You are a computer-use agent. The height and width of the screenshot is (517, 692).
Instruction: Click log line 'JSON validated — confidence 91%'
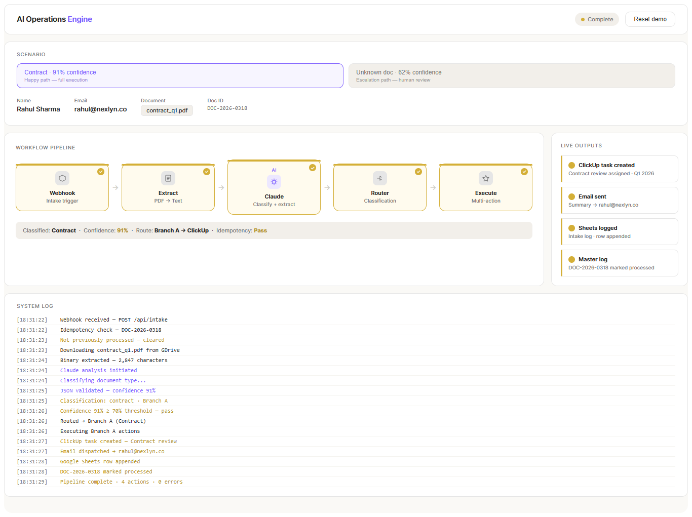click(107, 391)
